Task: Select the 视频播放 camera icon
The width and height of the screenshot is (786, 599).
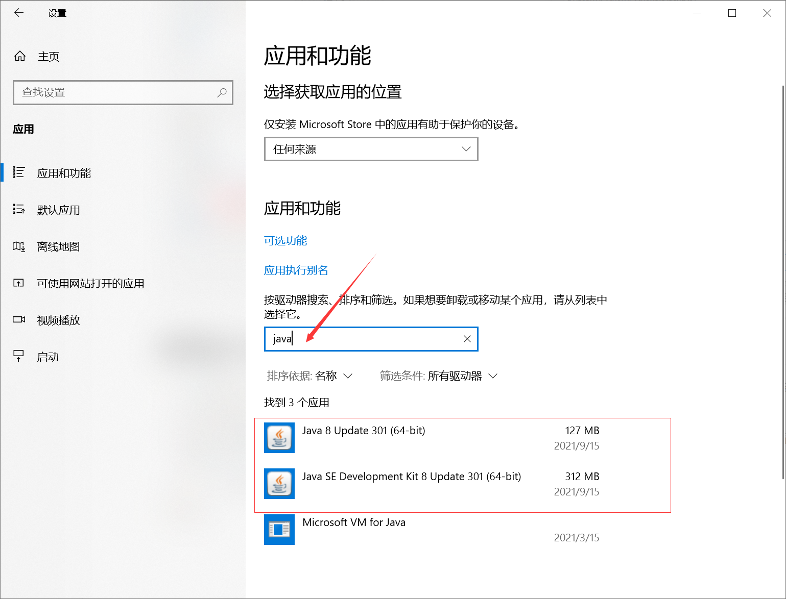Action: point(19,320)
